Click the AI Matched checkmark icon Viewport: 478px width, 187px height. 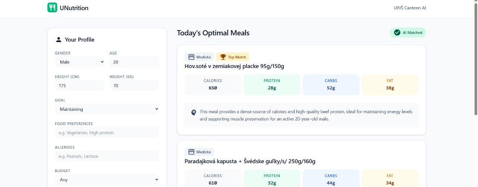tap(397, 33)
